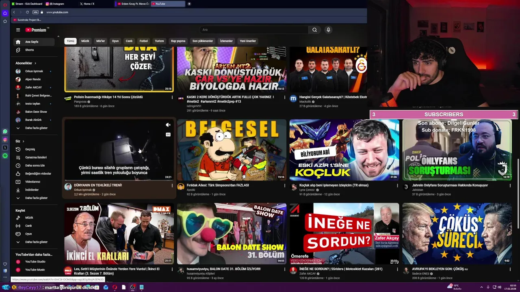The image size is (520, 292).
Task: Toggle the VPN badge in address bar
Action: coord(35,12)
